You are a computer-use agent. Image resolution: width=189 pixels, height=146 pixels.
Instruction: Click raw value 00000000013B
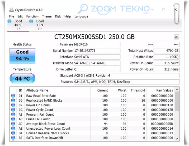[162, 110]
